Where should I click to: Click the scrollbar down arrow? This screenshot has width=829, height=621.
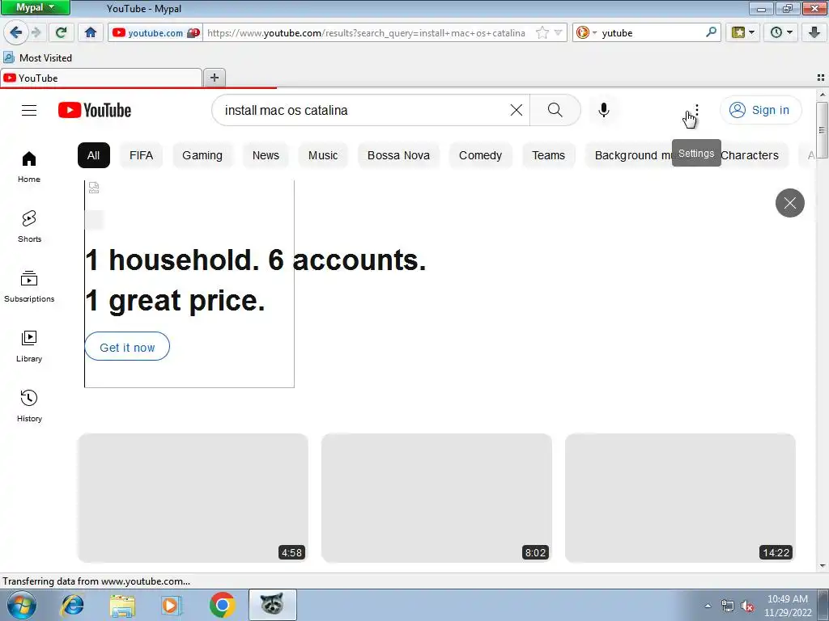[x=823, y=566]
